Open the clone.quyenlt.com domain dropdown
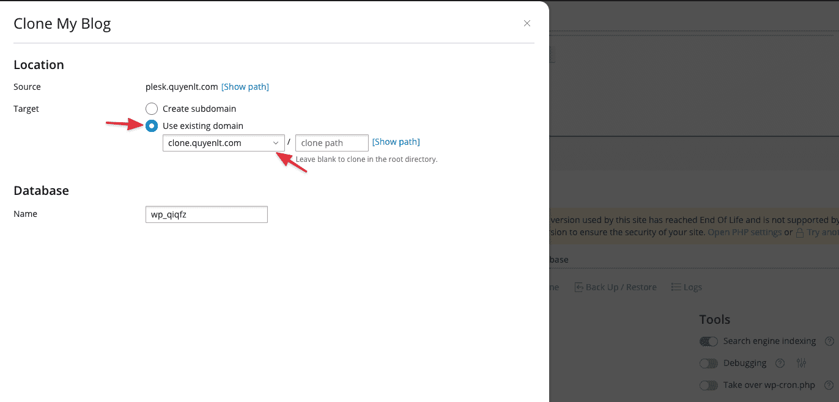839x402 pixels. [223, 143]
